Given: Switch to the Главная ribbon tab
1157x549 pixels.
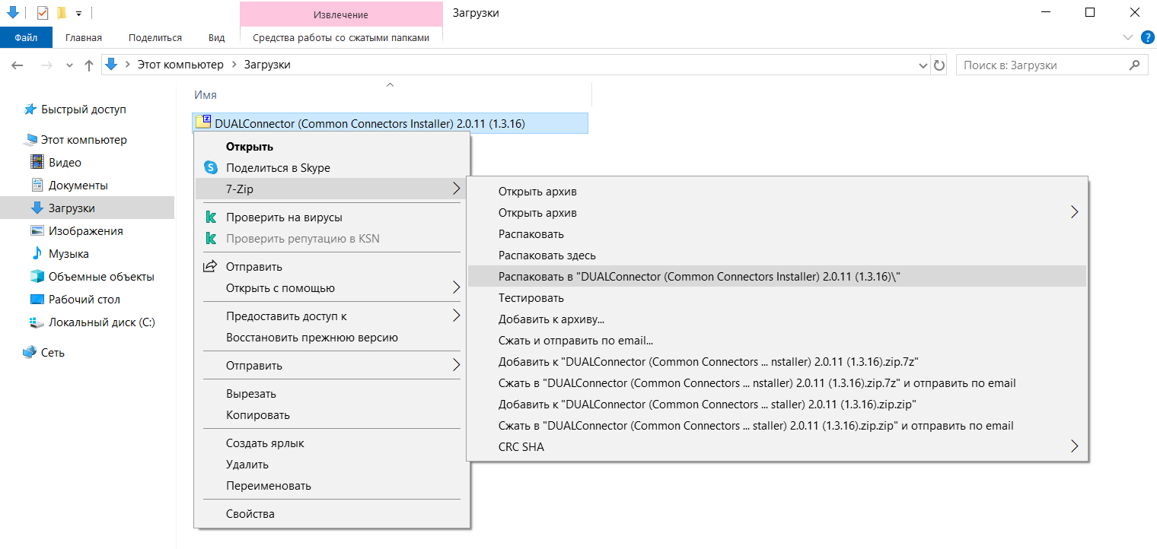Looking at the screenshot, I should tap(84, 37).
